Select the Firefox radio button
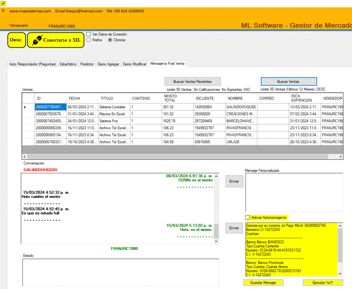The width and height of the screenshot is (352, 289). (x=89, y=40)
